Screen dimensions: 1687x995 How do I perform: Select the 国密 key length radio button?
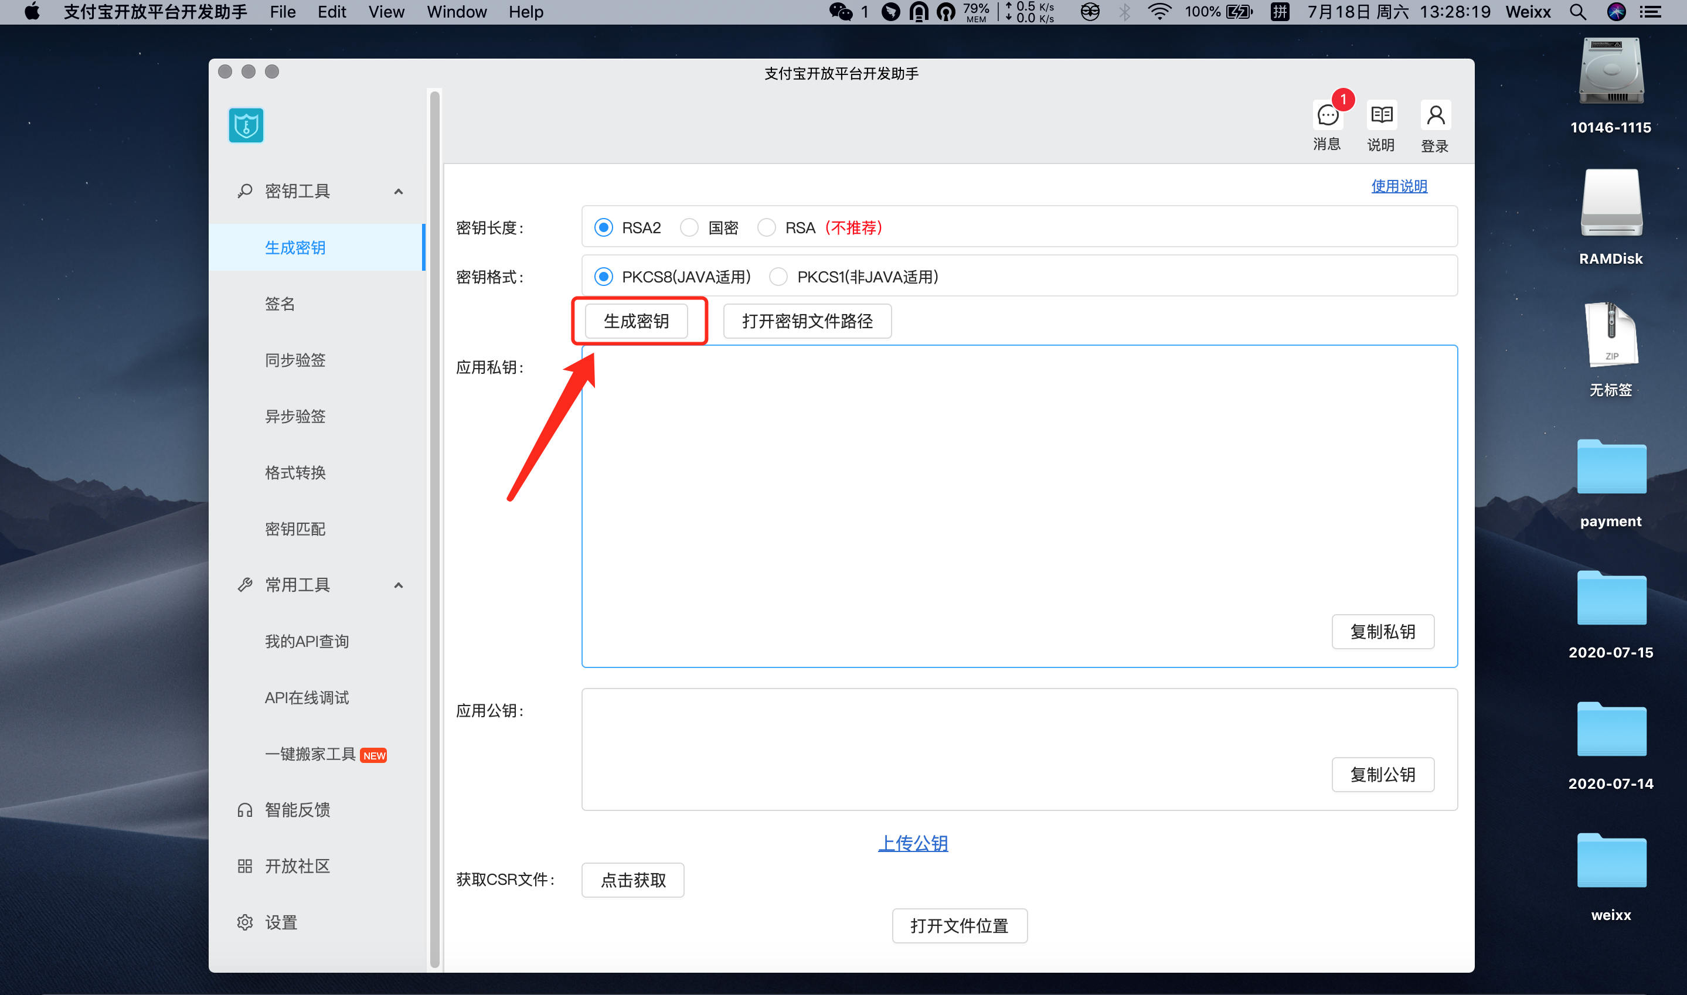coord(689,228)
